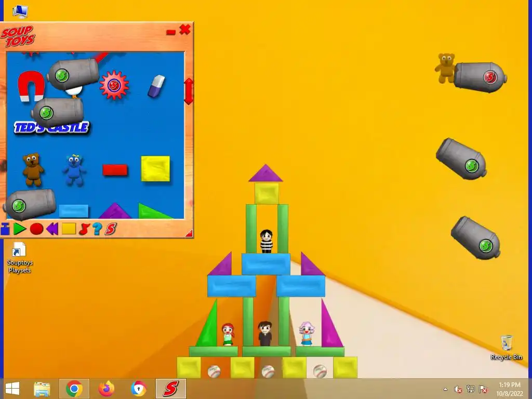Pick the yellow square block in toybox
Image resolution: width=532 pixels, height=399 pixels.
[x=155, y=169]
